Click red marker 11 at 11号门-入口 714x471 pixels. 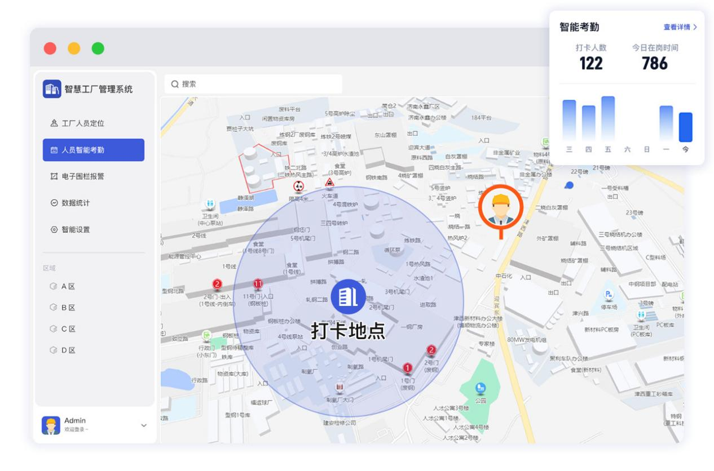[x=258, y=284]
